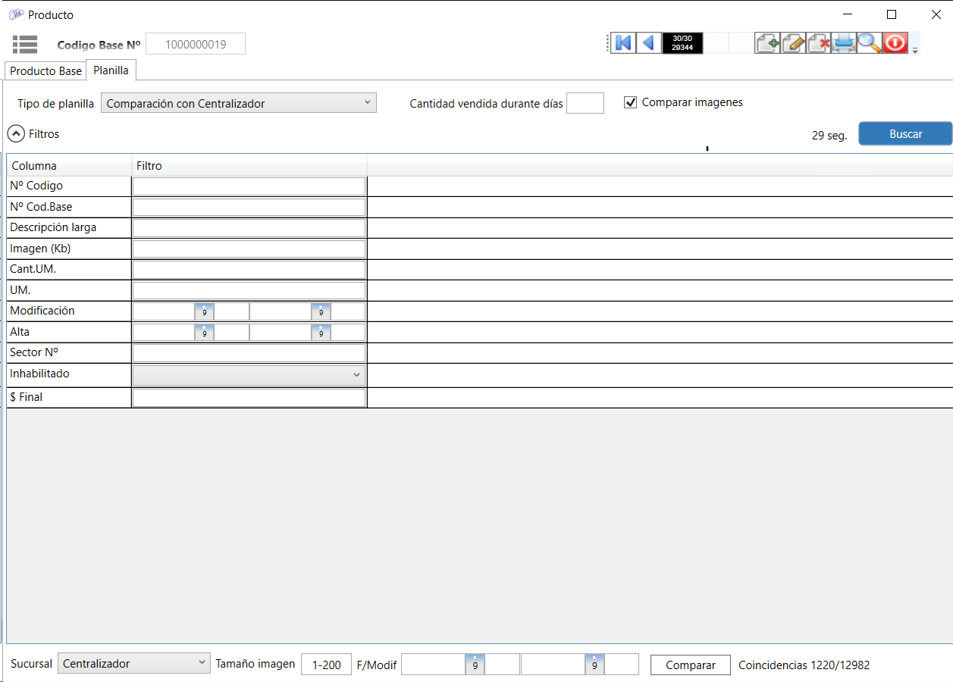The width and height of the screenshot is (953, 682).
Task: Click the new record icon
Action: coord(767,43)
